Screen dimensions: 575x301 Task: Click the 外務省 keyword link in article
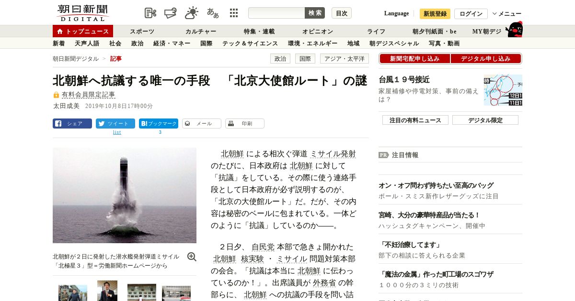(x=324, y=283)
